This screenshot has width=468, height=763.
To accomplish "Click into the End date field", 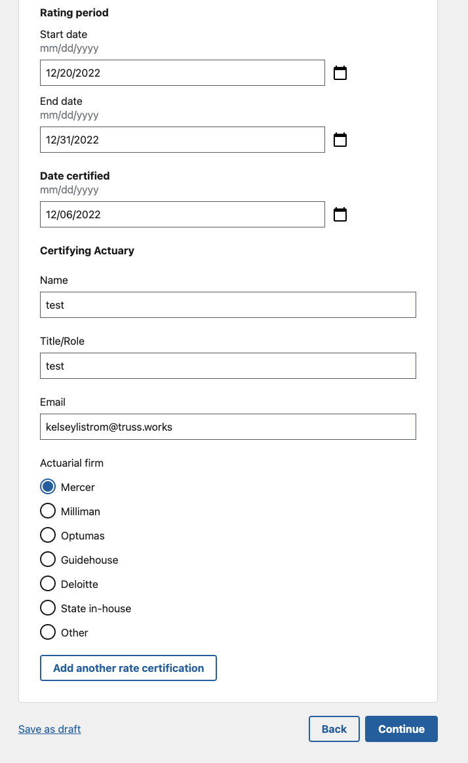I will pyautogui.click(x=182, y=140).
